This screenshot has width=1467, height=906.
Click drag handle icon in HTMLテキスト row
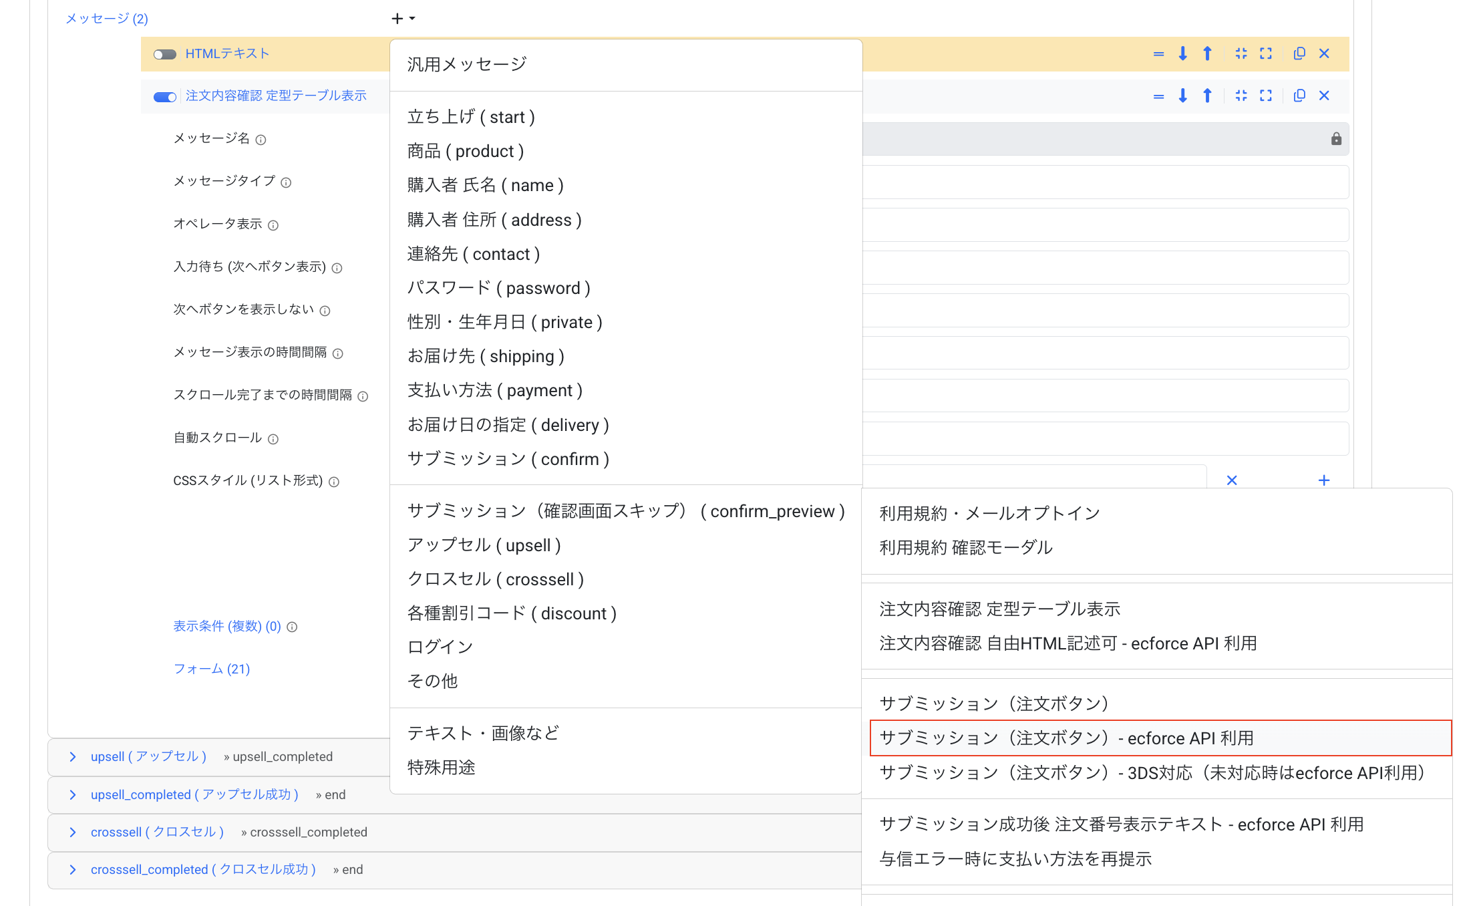point(1158,53)
